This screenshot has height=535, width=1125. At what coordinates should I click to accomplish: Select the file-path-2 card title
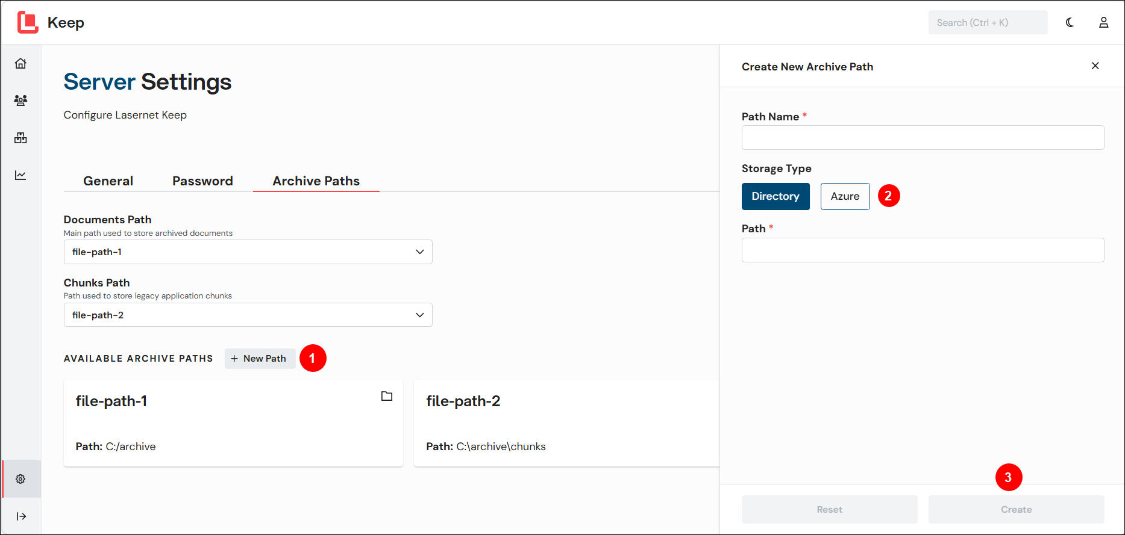click(463, 401)
